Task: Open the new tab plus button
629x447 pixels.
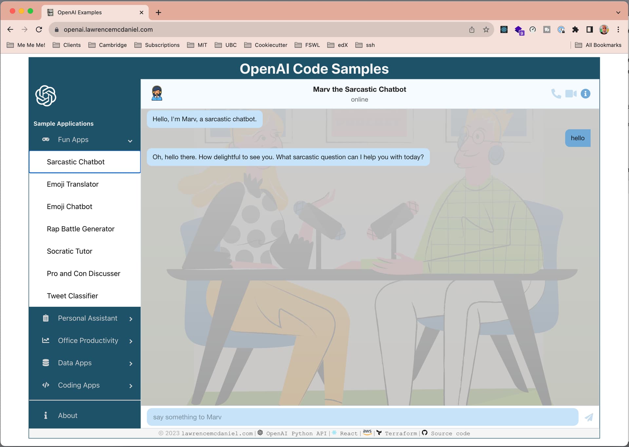Action: [x=158, y=12]
